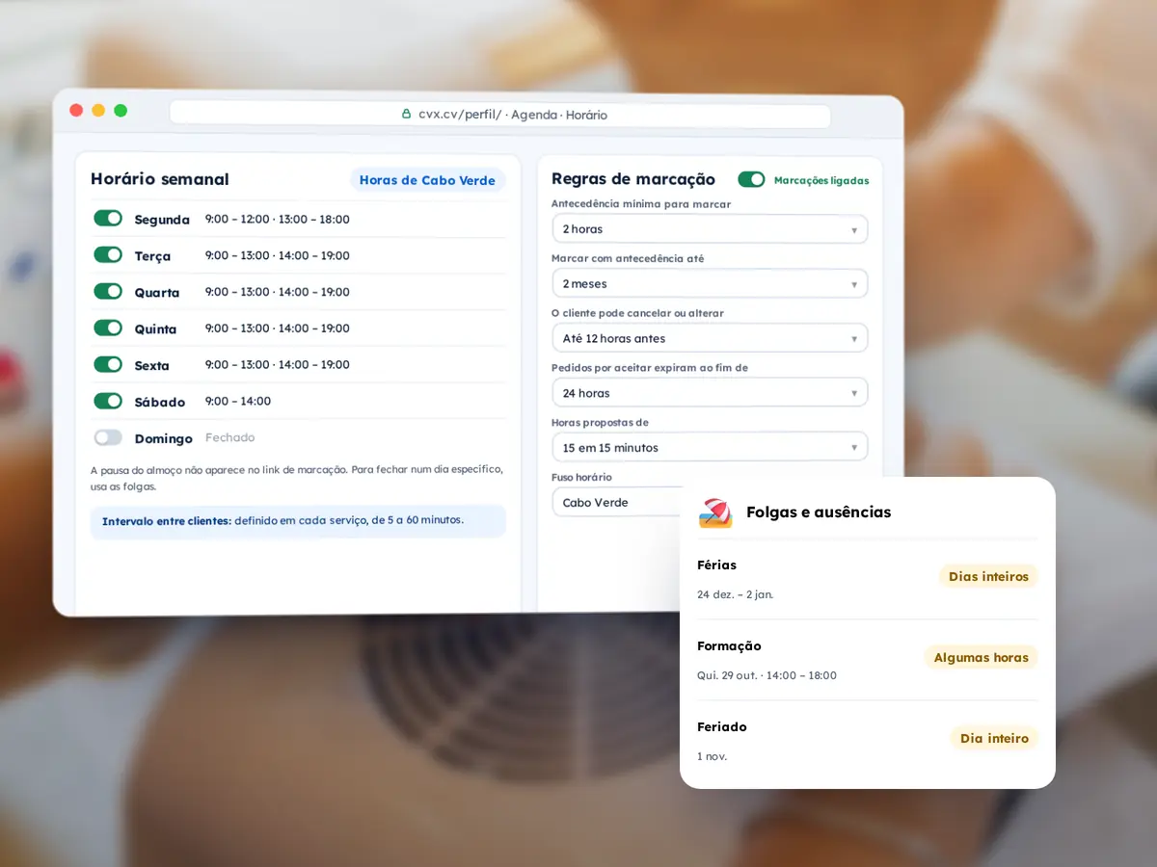Expand the 2 meses advance booking dropdown
The width and height of the screenshot is (1157, 867).
click(710, 283)
